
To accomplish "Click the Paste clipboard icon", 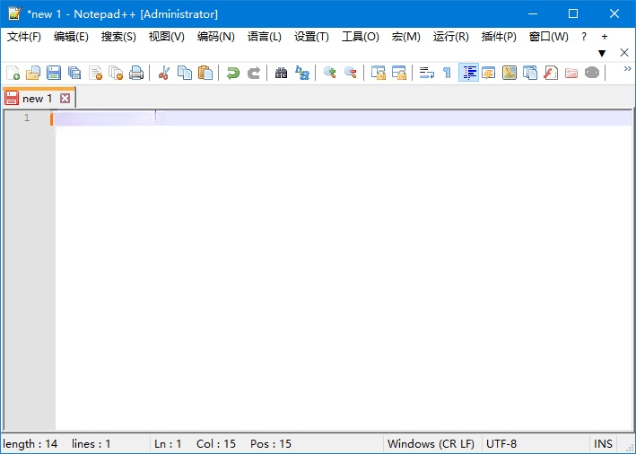I will 205,73.
